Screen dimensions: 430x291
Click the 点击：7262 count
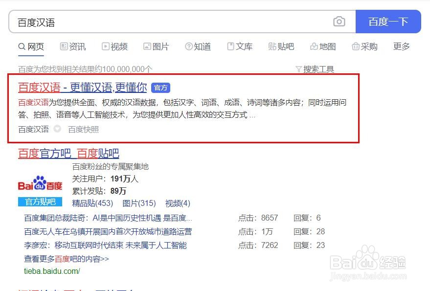pyautogui.click(x=258, y=245)
